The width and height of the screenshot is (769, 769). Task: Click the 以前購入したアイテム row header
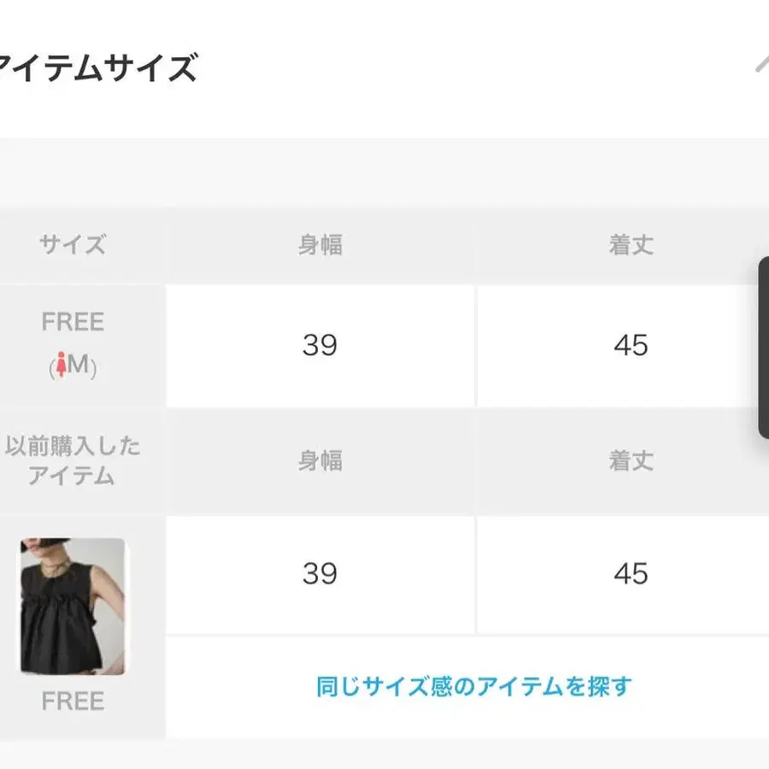pos(73,461)
